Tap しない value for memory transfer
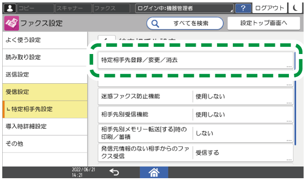 click(205, 133)
